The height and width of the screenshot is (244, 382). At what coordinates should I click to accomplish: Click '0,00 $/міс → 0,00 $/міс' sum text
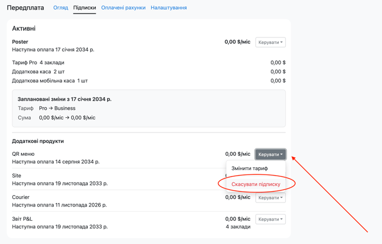point(67,118)
